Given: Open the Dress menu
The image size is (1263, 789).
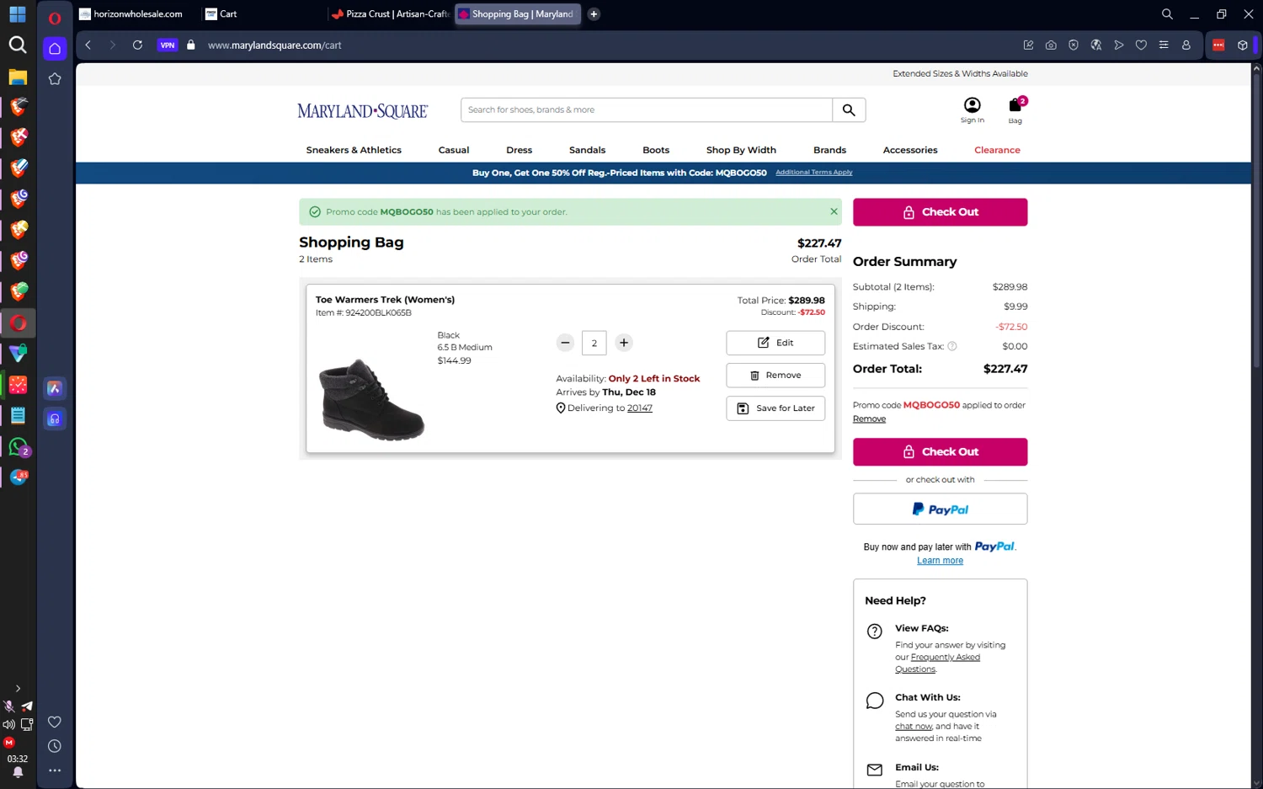Looking at the screenshot, I should tap(520, 150).
